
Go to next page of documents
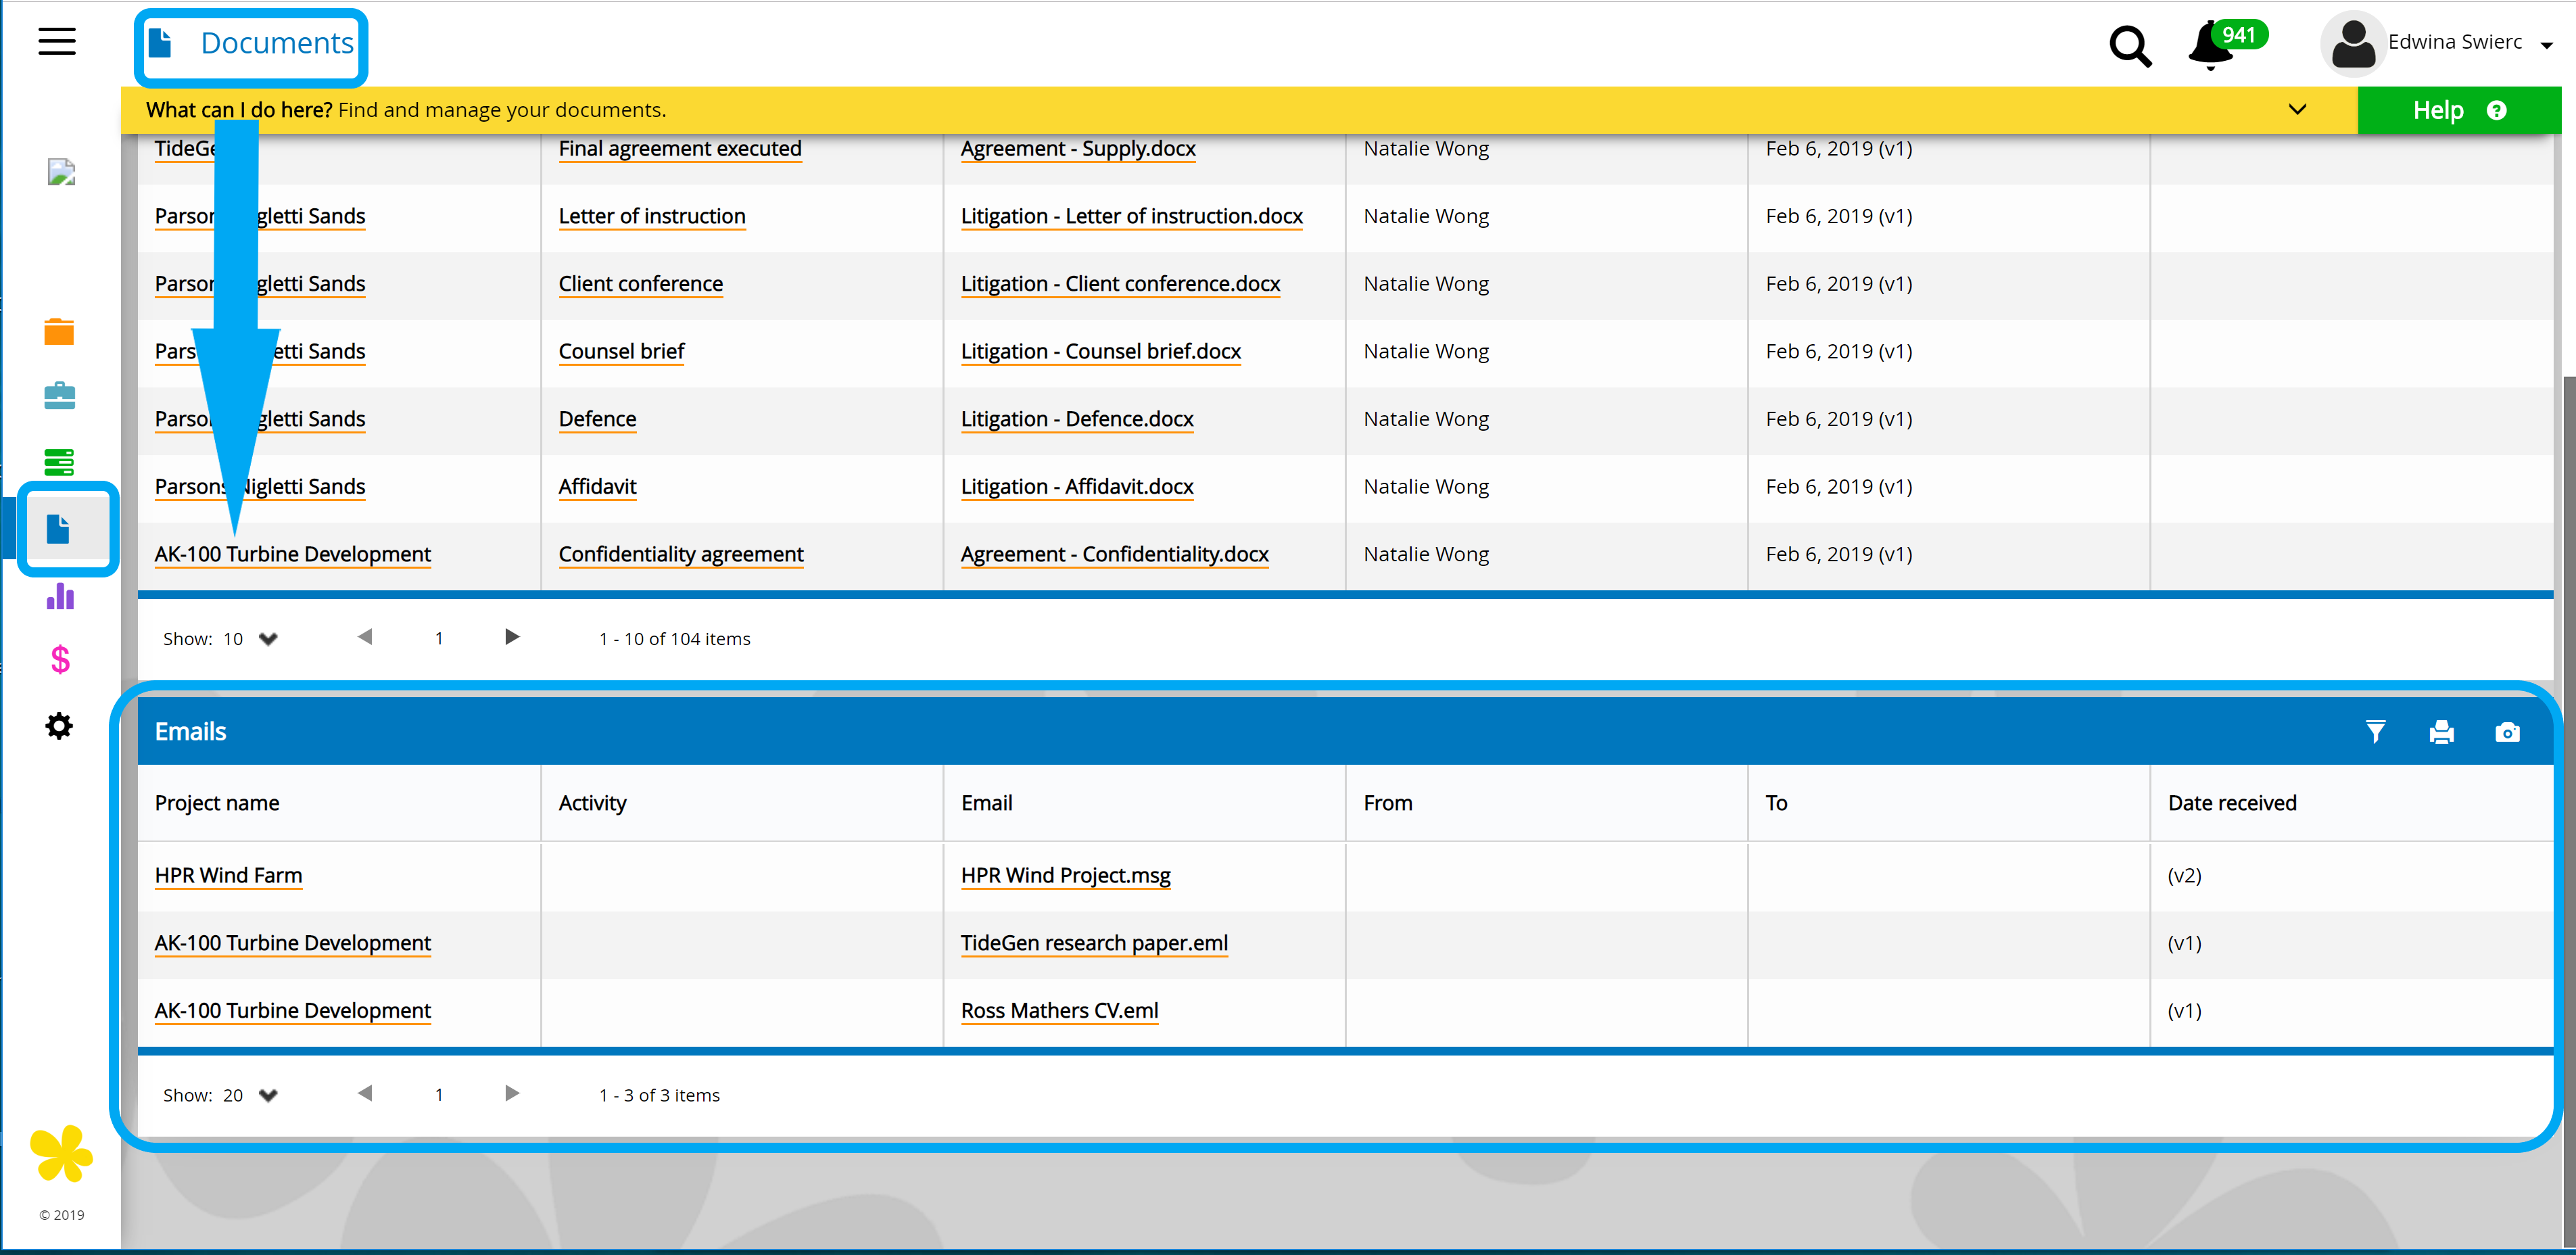pos(512,637)
